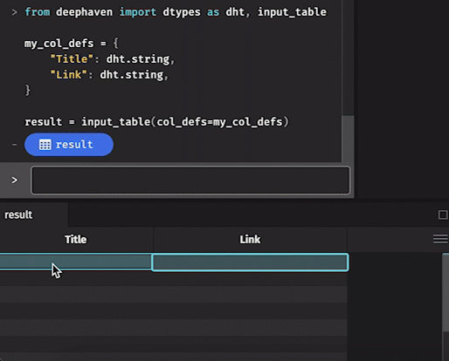
Task: Select the Title column header
Action: tap(76, 240)
